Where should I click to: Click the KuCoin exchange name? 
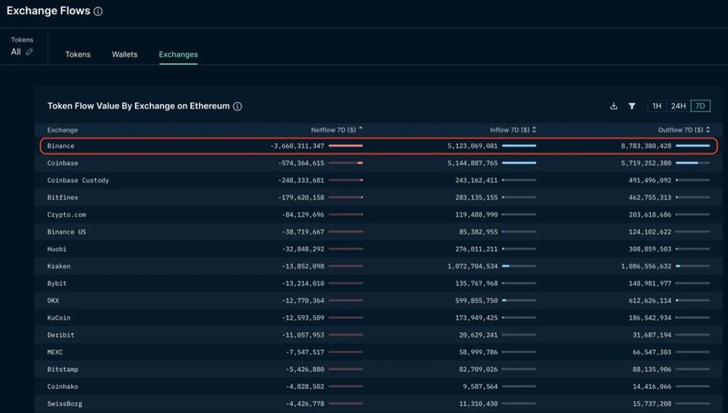pyautogui.click(x=59, y=318)
